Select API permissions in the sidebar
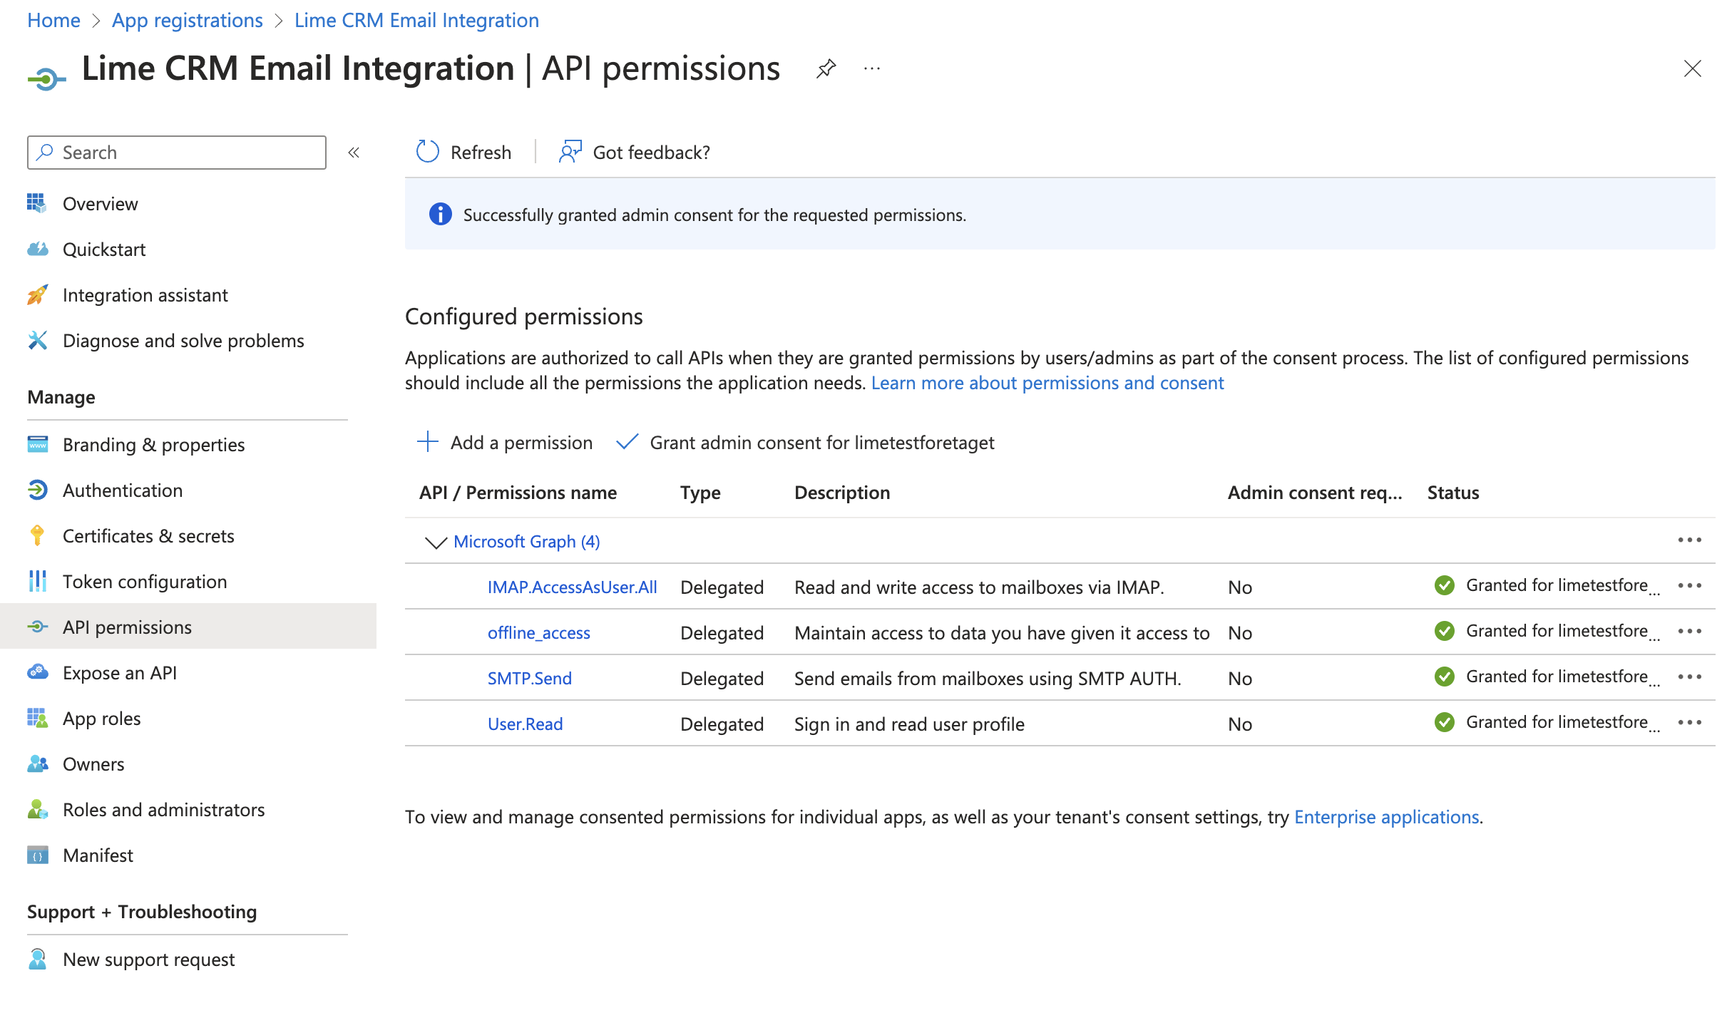The width and height of the screenshot is (1727, 1018). tap(188, 627)
